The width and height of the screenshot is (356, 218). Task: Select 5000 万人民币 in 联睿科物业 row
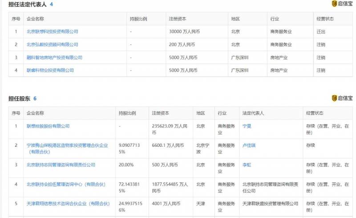tap(183, 70)
